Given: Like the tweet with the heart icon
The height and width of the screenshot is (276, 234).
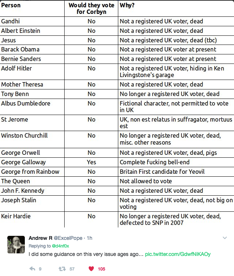Looking at the screenshot, I should (x=91, y=269).
